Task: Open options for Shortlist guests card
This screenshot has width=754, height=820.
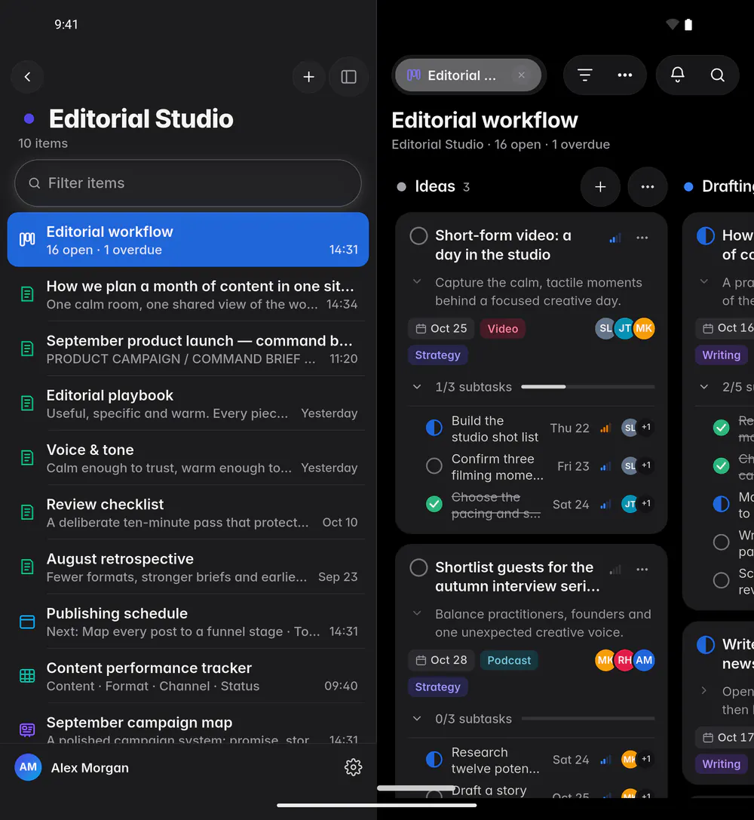Action: tap(642, 570)
